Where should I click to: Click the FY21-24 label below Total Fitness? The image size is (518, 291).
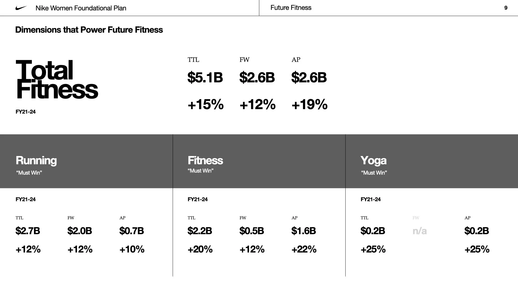coord(26,112)
